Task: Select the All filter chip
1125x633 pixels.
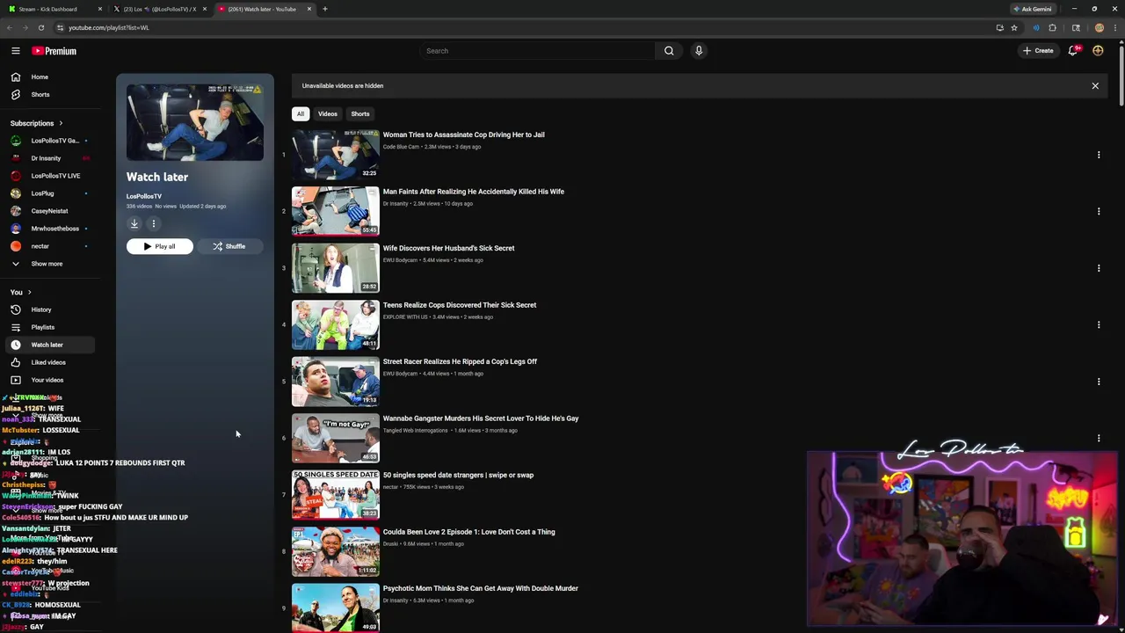Action: (301, 113)
